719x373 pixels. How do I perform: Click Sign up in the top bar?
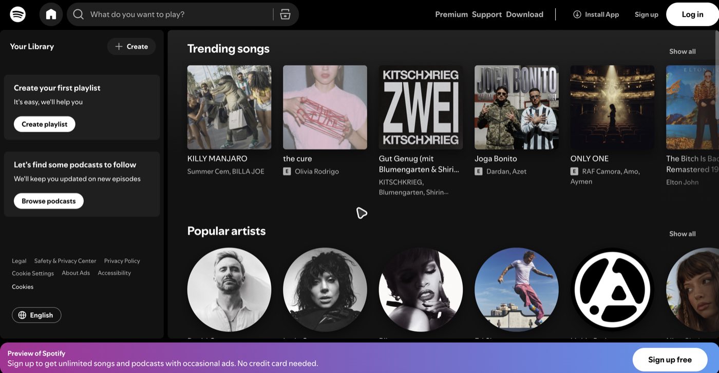(647, 14)
